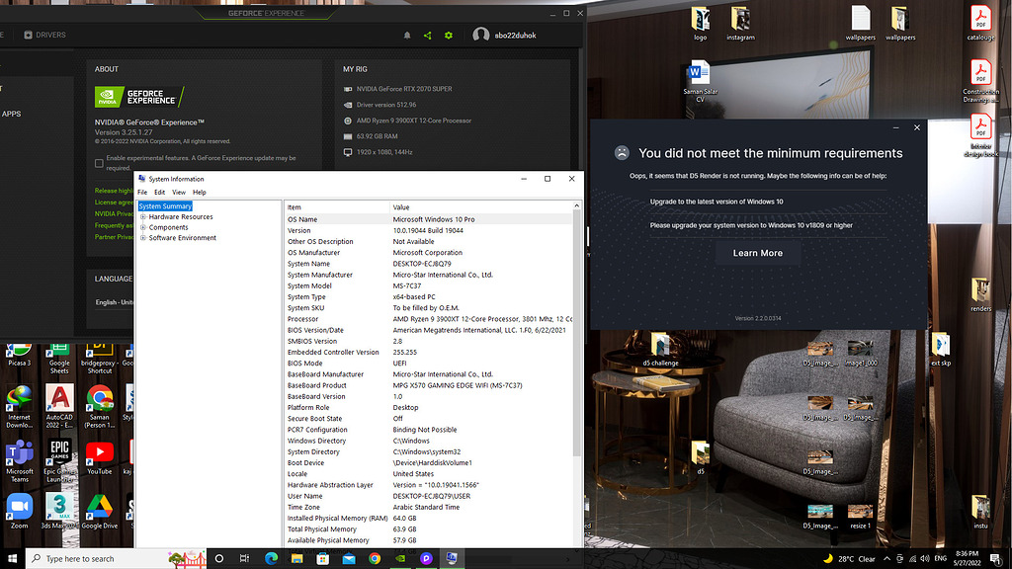The width and height of the screenshot is (1012, 569).
Task: Select the Google Drive desktop shortcut
Action: (100, 511)
